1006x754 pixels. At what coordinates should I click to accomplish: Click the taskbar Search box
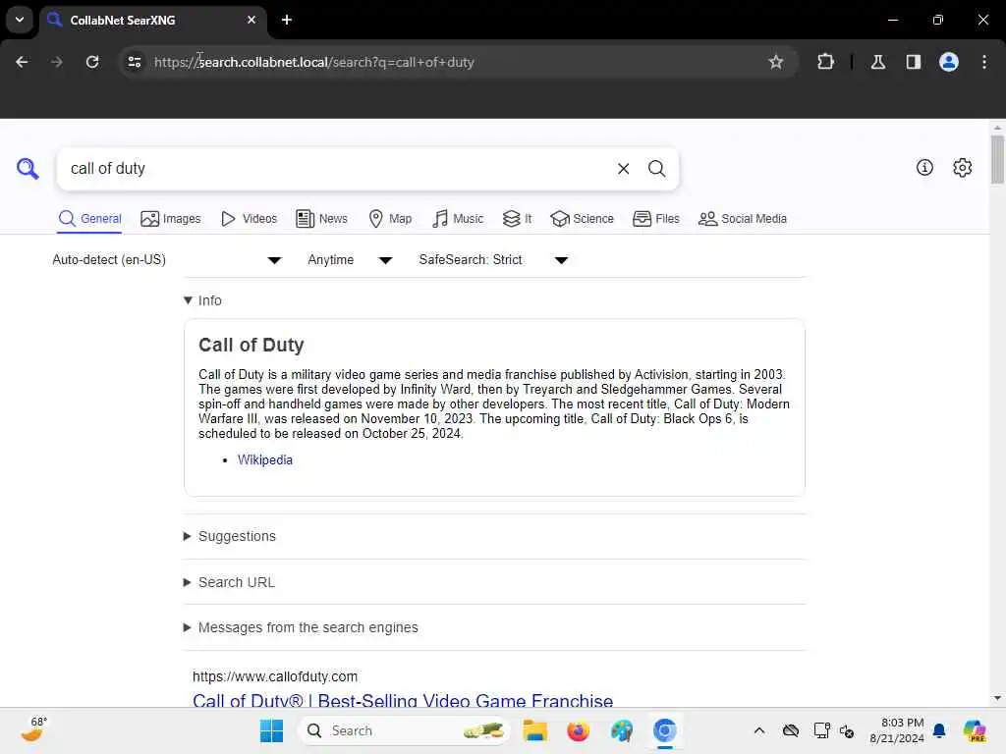404,730
